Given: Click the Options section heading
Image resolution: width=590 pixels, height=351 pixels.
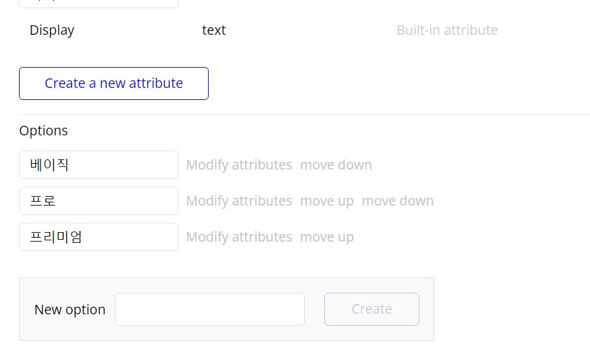Looking at the screenshot, I should pos(44,131).
